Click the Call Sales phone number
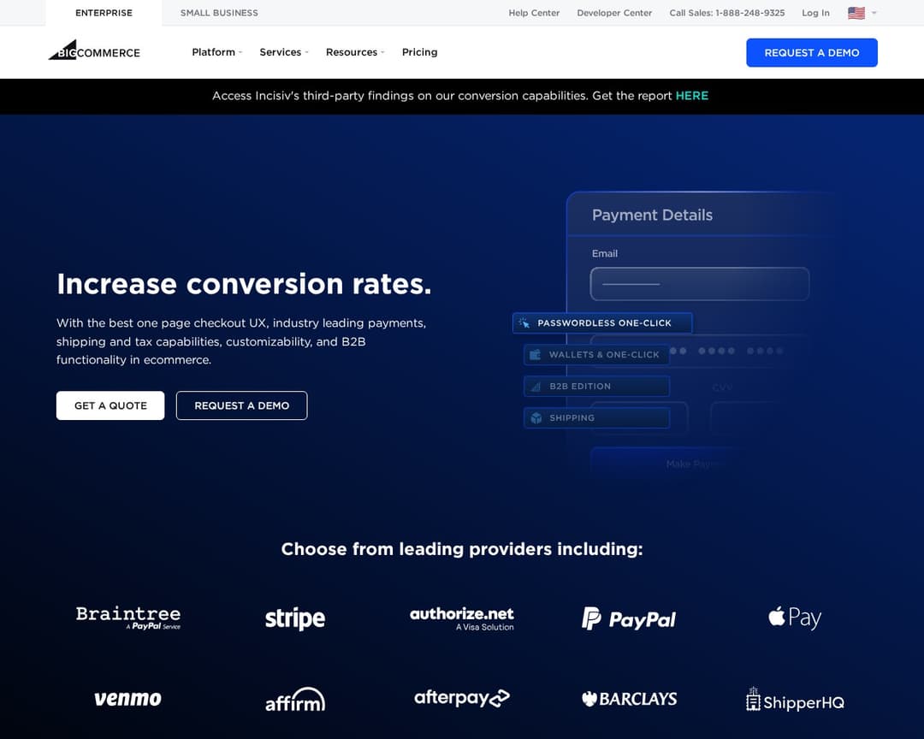This screenshot has width=924, height=739. tap(726, 13)
